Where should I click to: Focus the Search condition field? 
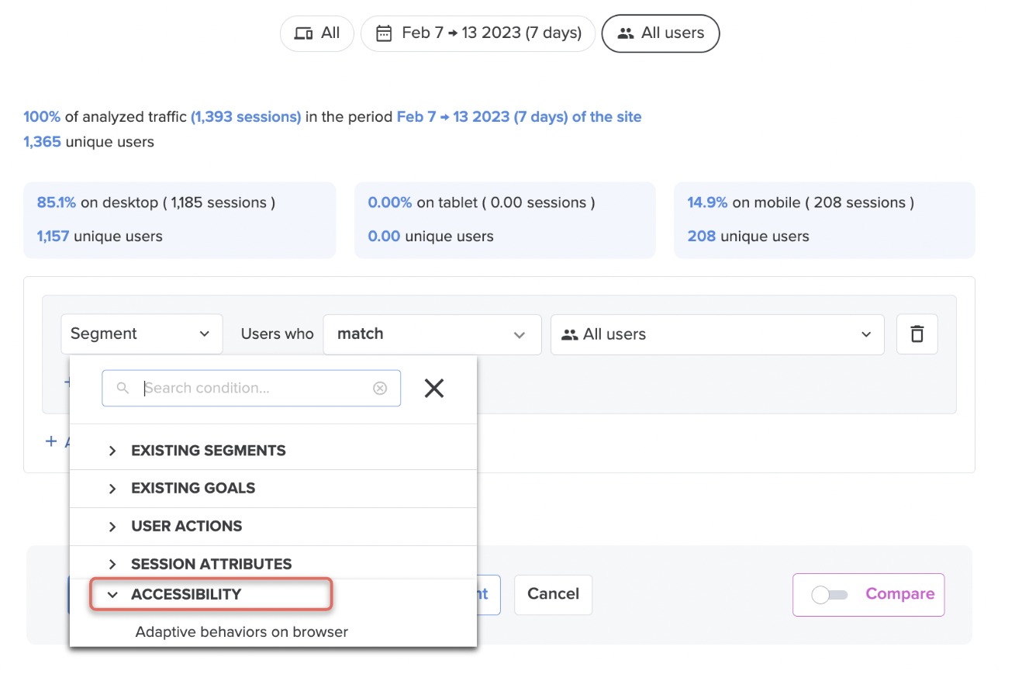pyautogui.click(x=251, y=388)
